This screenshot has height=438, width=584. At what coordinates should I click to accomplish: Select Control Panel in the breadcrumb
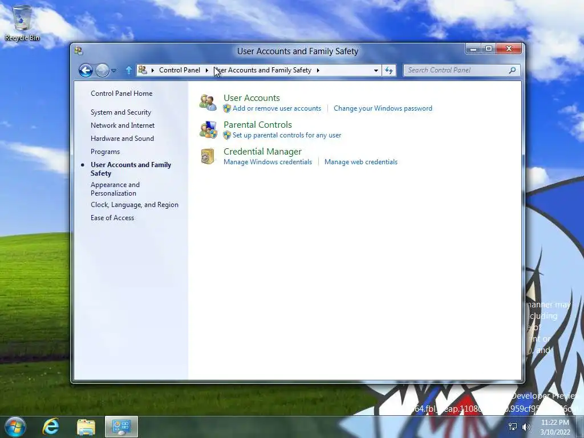point(180,70)
